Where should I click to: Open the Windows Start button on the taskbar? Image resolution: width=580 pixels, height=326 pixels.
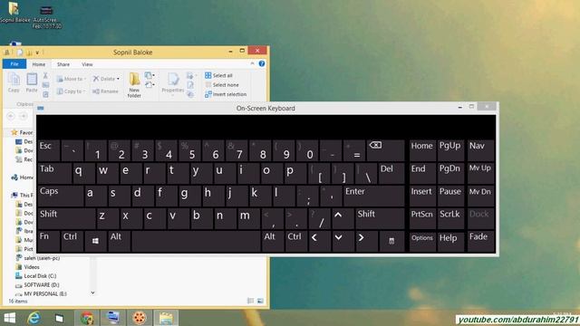10,318
